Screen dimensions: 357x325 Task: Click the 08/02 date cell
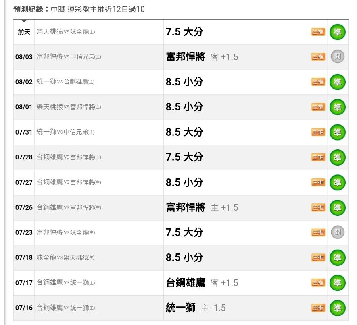[x=24, y=82]
